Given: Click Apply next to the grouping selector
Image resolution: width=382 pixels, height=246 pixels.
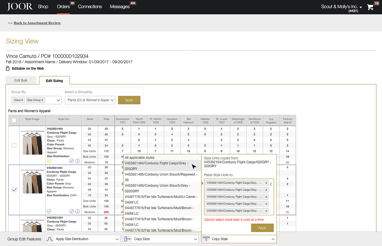Looking at the screenshot, I should point(129,100).
